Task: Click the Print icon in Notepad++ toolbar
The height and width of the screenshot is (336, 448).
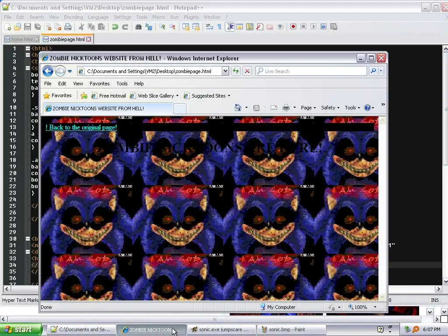Action: tap(68, 27)
